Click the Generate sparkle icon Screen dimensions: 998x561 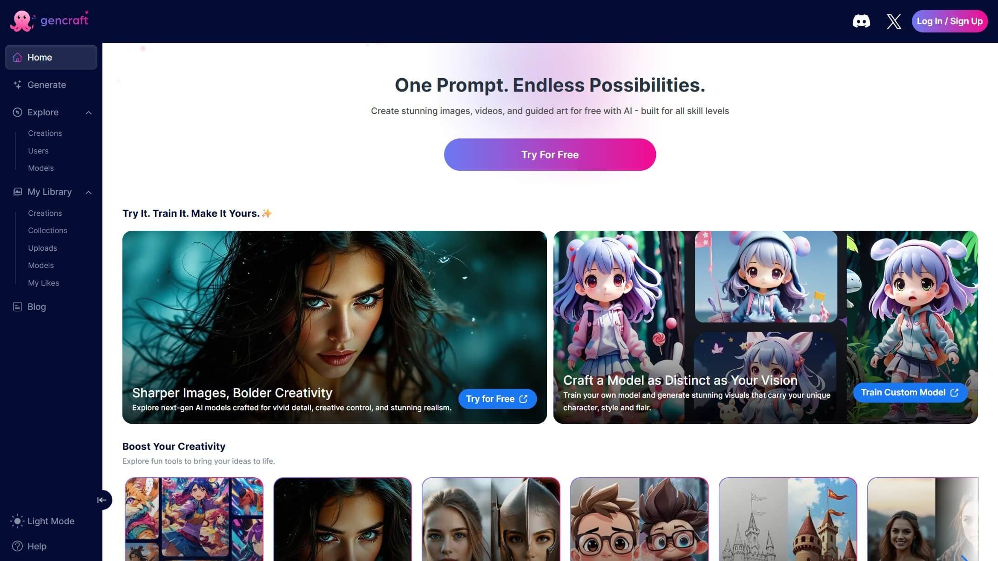click(x=17, y=85)
